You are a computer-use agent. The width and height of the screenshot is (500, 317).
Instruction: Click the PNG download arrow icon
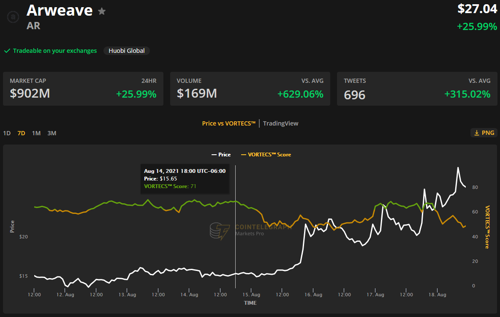pyautogui.click(x=477, y=133)
